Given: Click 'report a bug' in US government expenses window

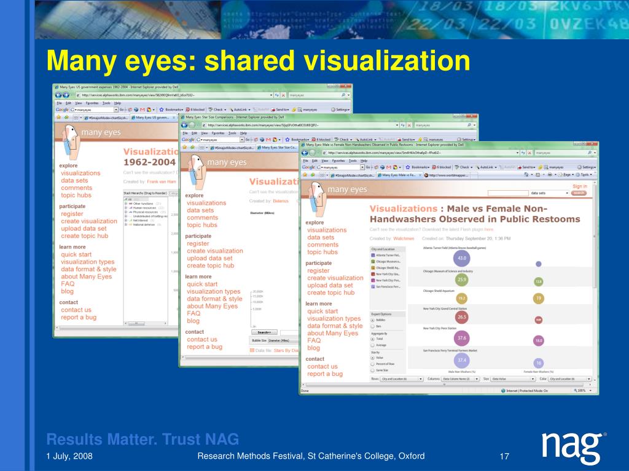Looking at the screenshot, I should click(x=79, y=317).
